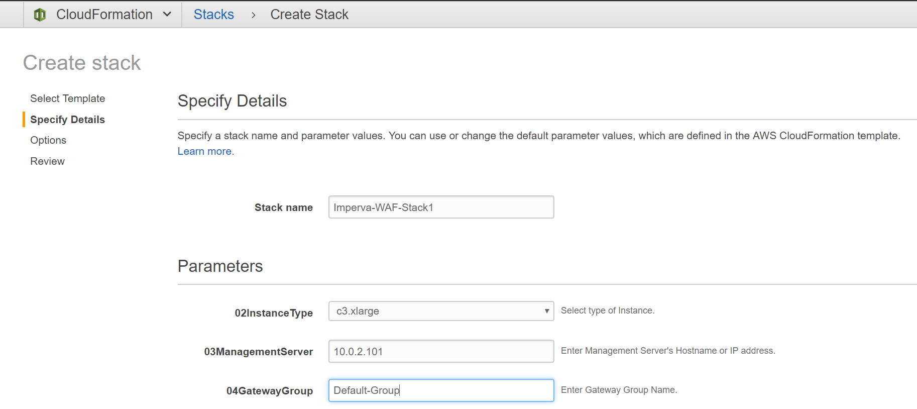Jump to the Options step

(48, 140)
